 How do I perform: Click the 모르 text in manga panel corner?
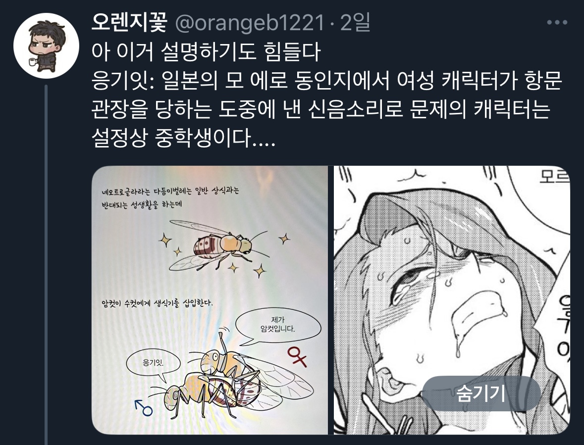[x=554, y=176]
